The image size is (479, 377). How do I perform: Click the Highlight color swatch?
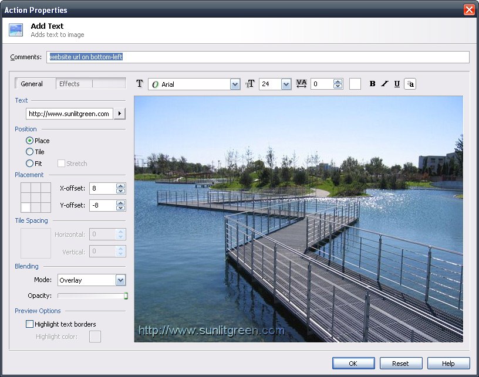pos(95,337)
